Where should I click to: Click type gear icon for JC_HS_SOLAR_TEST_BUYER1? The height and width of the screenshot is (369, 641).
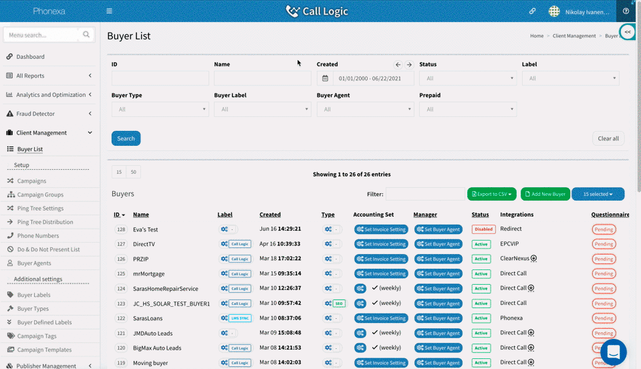click(x=328, y=303)
